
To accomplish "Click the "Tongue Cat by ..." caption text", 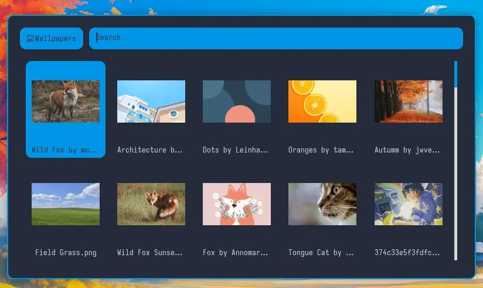I will (321, 253).
